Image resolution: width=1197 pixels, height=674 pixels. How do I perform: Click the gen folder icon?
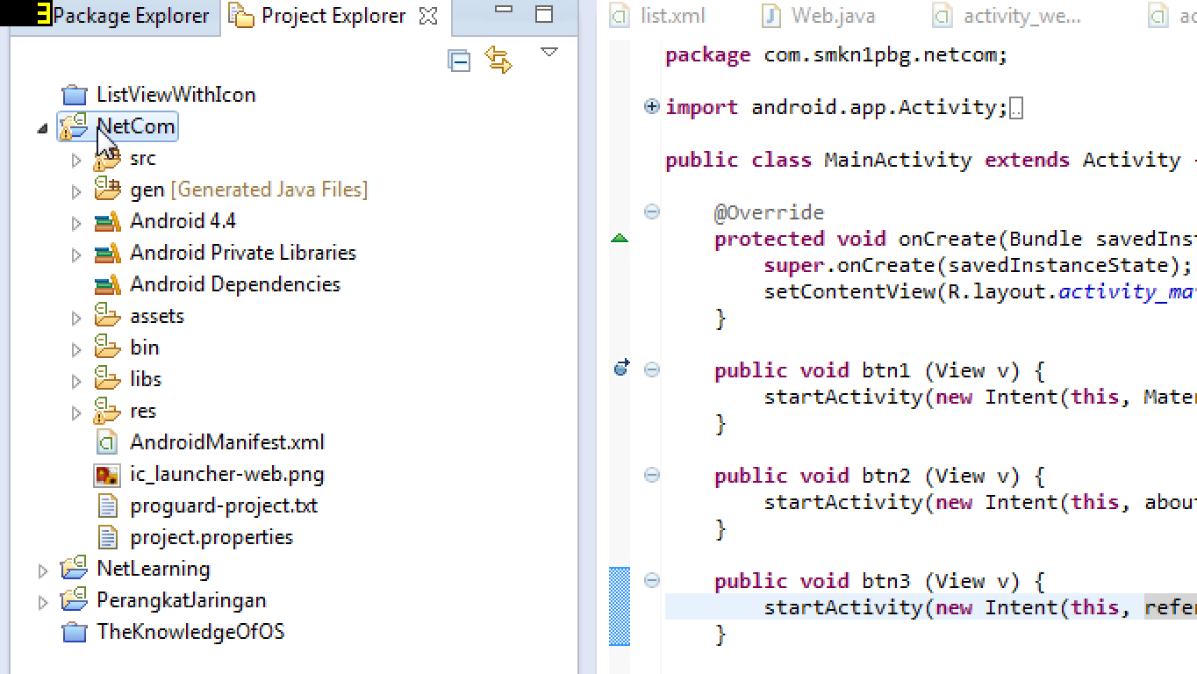click(x=107, y=189)
